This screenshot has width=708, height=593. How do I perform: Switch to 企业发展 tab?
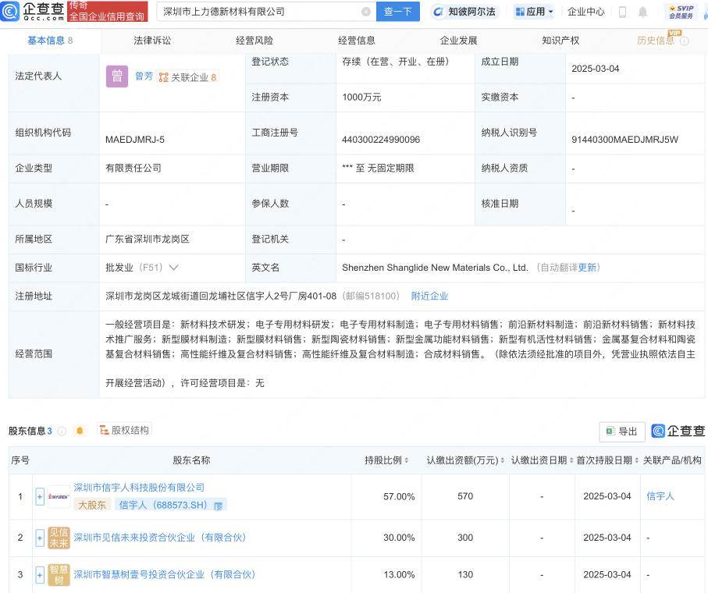[458, 41]
